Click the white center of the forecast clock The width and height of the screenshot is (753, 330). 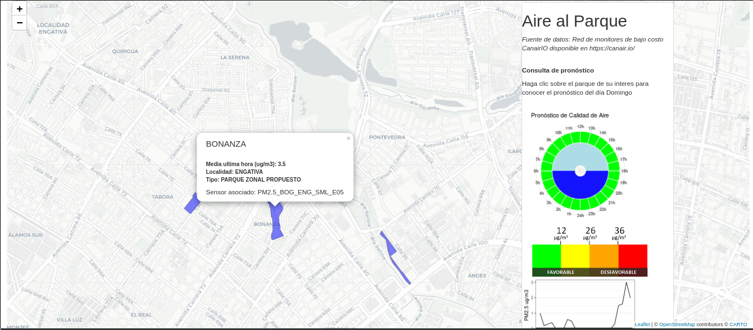tap(580, 171)
